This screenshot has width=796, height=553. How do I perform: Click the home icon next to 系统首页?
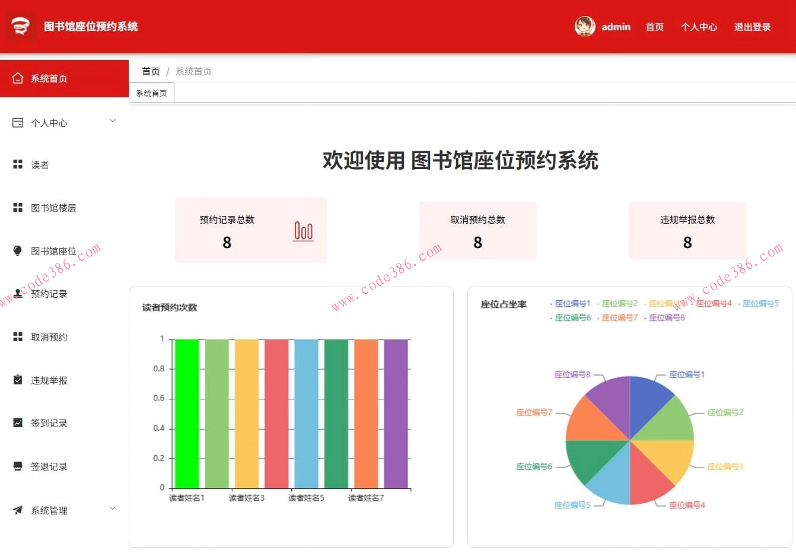tap(18, 77)
